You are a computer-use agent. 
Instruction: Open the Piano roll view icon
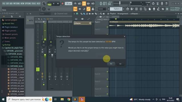coord(132,9)
